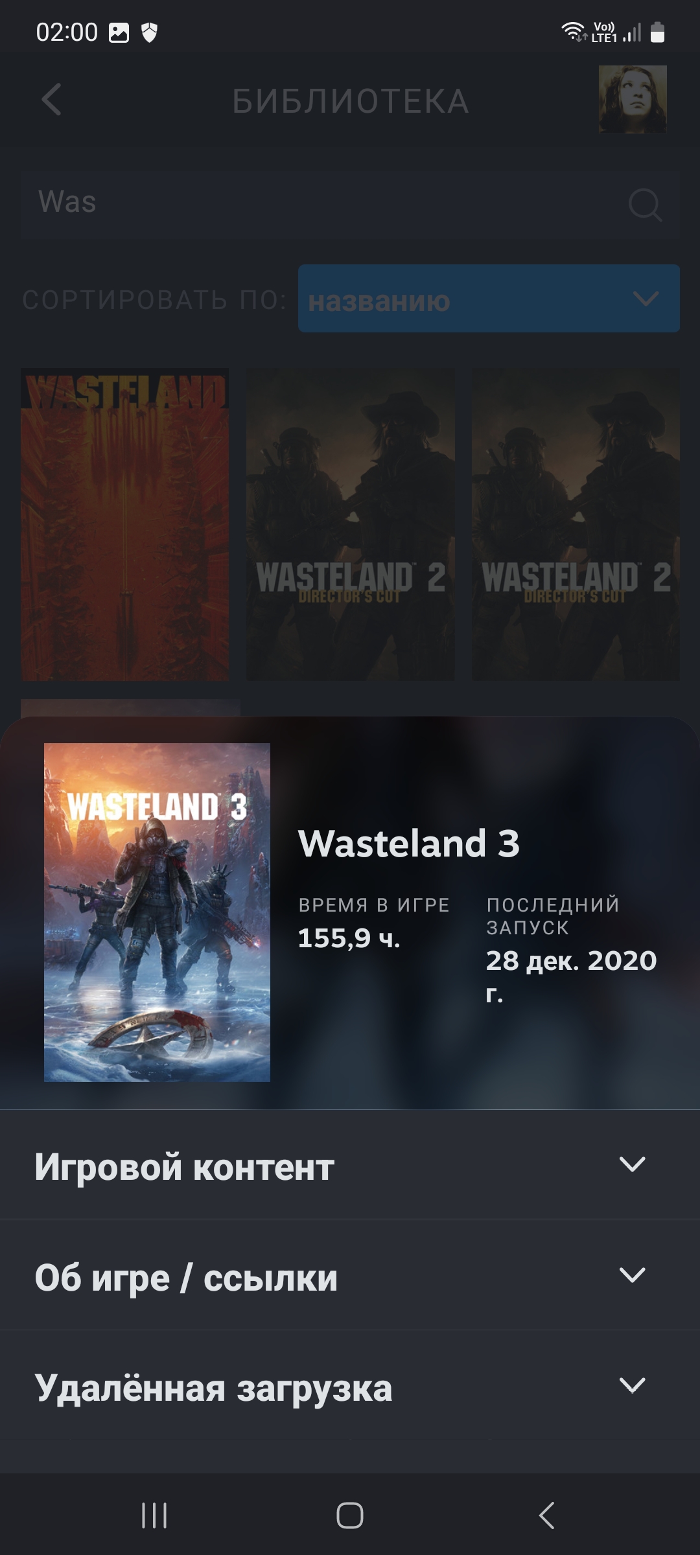Expand the Удалённая загрузка section
The image size is (700, 1555).
pos(350,1386)
